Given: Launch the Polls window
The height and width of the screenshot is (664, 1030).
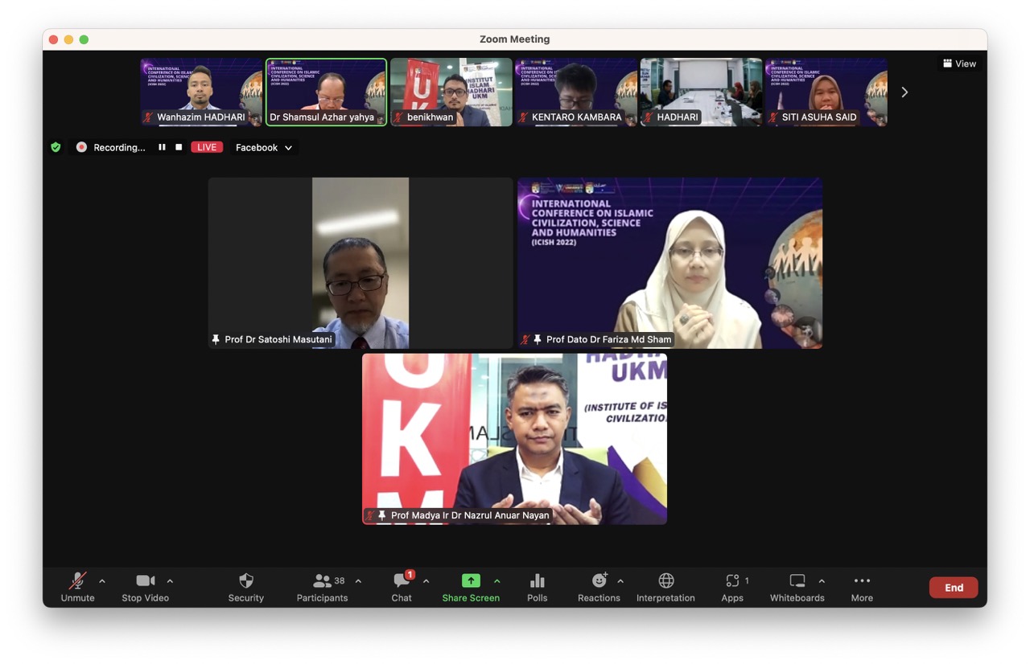Looking at the screenshot, I should (x=537, y=587).
